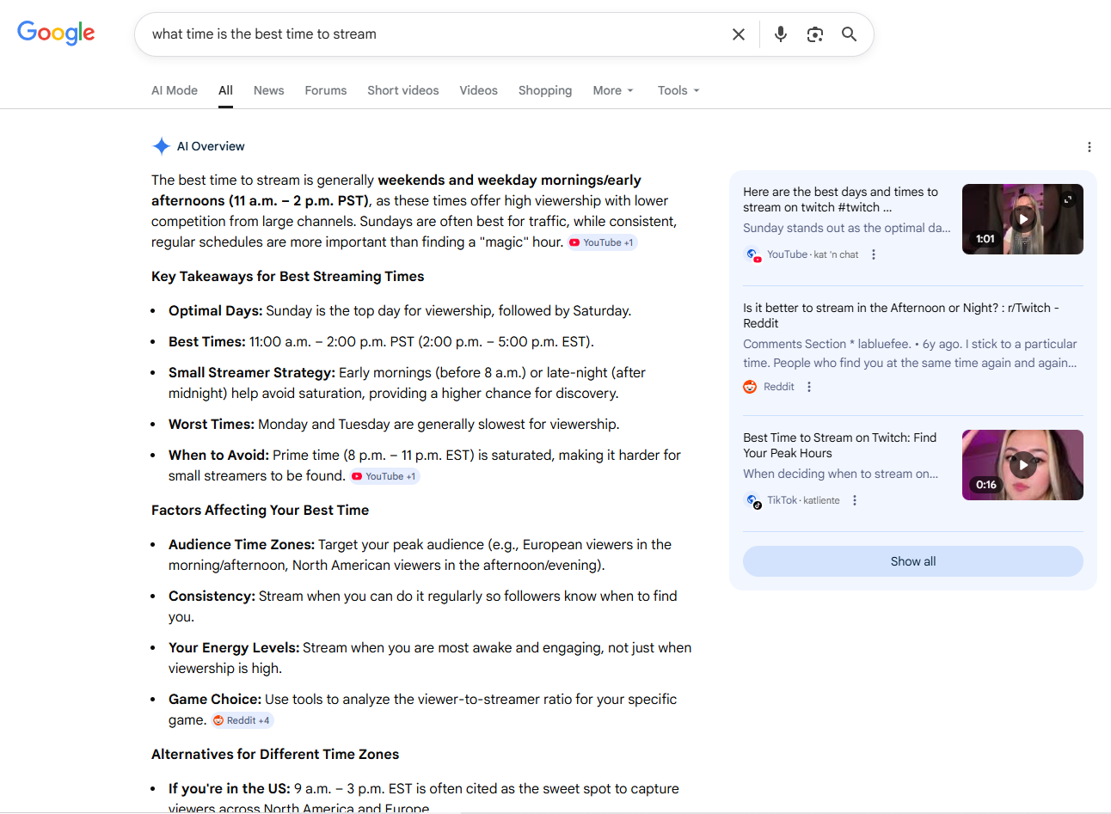Click 'Key Takeaways for Best Streaming Times' heading
Viewport: 1111px width, 814px height.
[x=288, y=277]
